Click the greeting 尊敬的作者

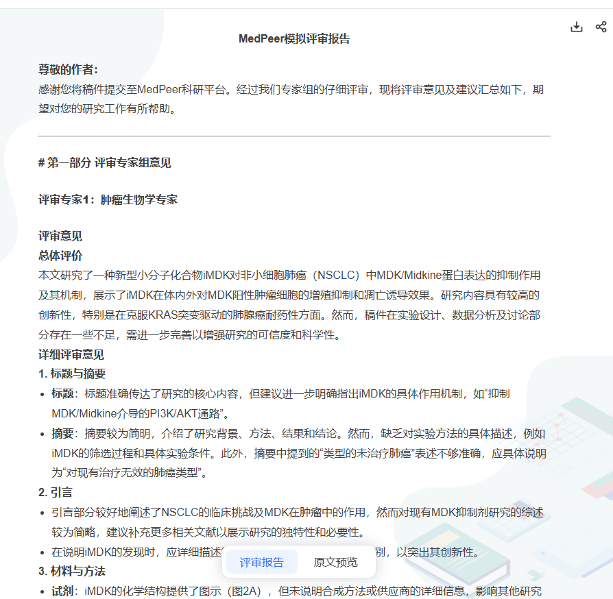(x=68, y=69)
